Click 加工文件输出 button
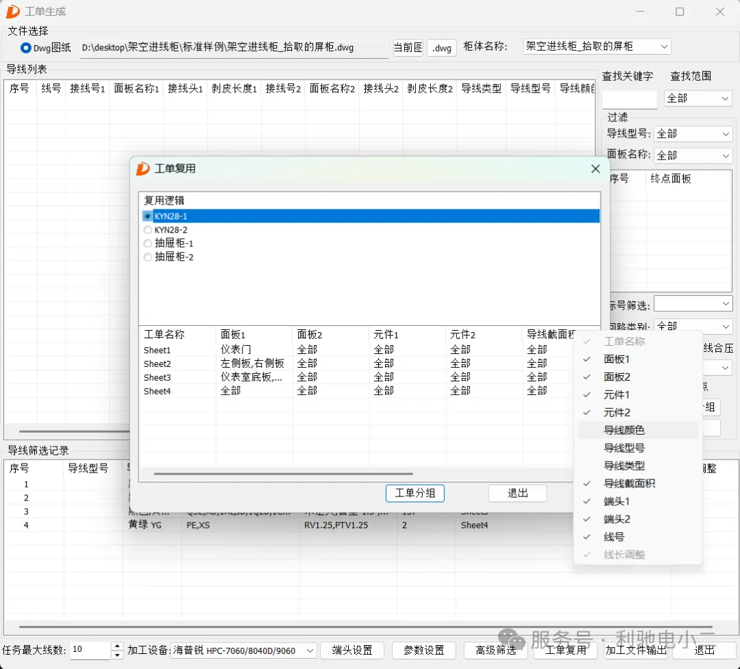 click(636, 650)
